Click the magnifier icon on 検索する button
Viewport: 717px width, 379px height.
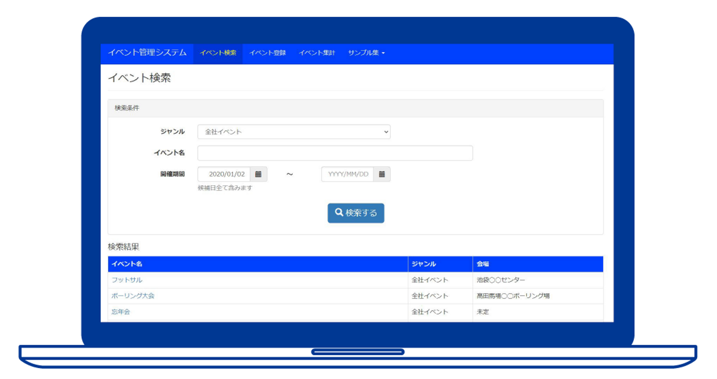coord(339,213)
